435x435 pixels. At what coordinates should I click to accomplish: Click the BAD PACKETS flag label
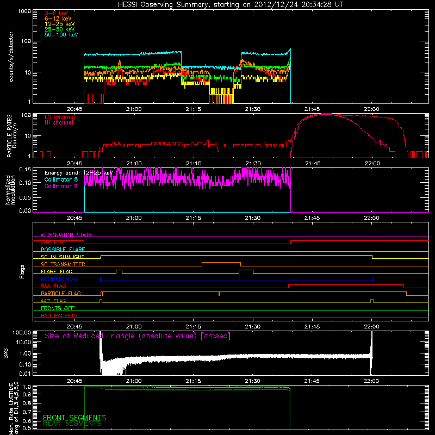(x=59, y=315)
